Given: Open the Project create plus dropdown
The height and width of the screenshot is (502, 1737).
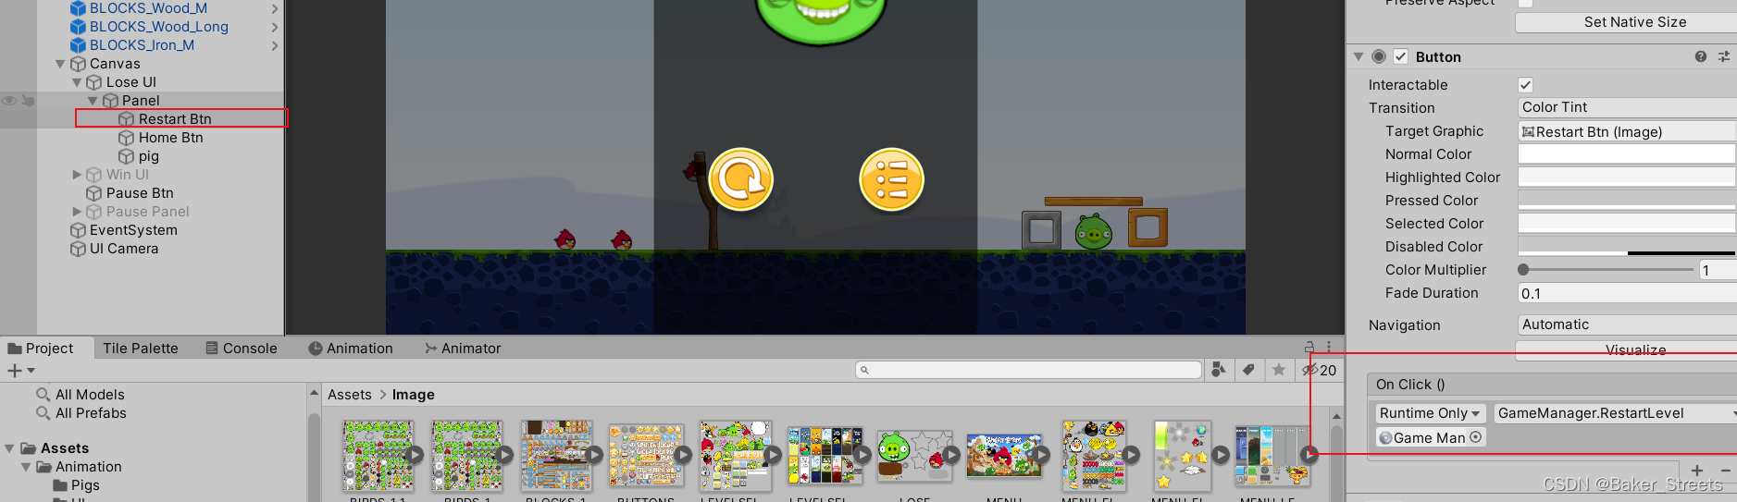Looking at the screenshot, I should [21, 370].
